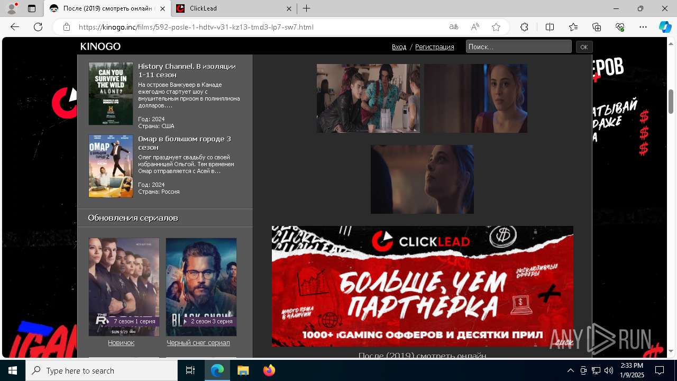This screenshot has width=677, height=381.
Task: Show hidden tray icons chevron
Action: pyautogui.click(x=570, y=370)
